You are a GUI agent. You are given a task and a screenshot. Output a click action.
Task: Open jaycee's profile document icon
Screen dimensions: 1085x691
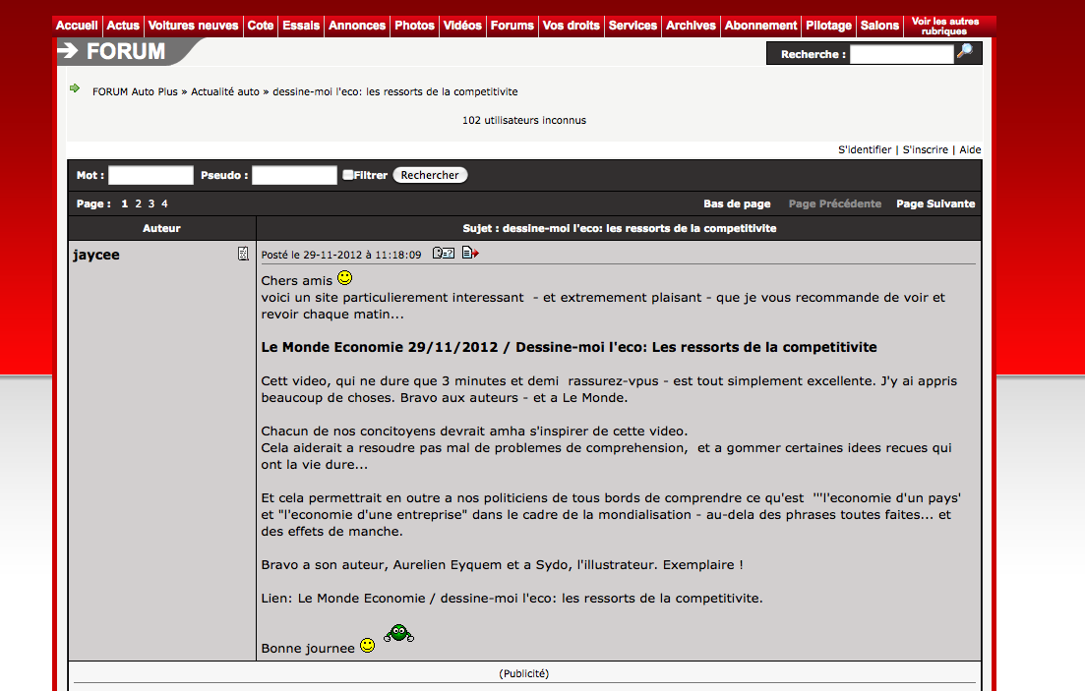coord(243,254)
